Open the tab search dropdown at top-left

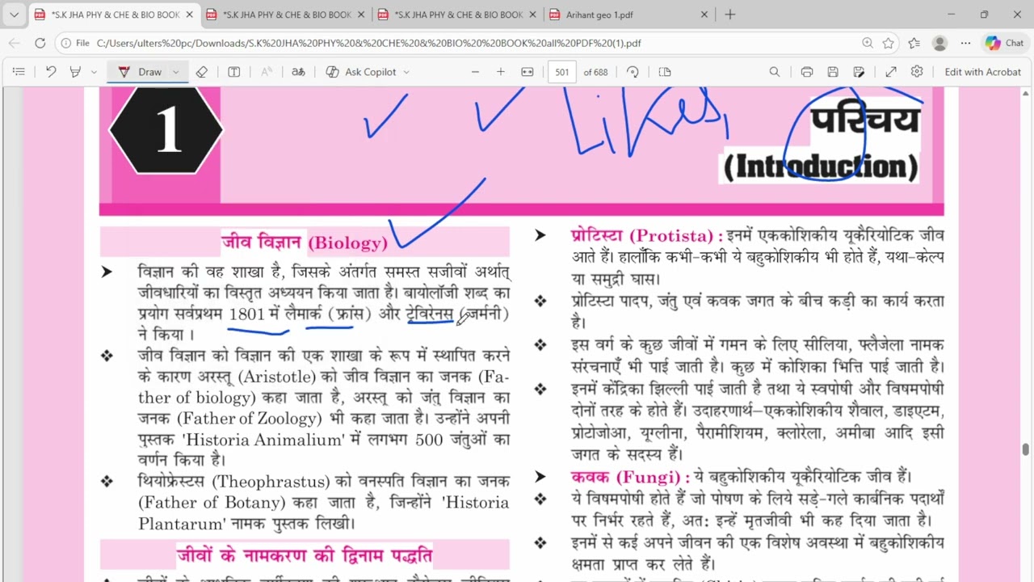point(14,15)
